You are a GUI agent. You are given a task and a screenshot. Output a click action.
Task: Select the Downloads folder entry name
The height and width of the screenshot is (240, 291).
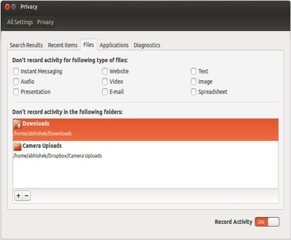click(x=36, y=123)
